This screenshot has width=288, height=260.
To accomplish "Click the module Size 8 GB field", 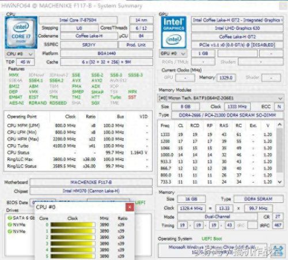I will [x=185, y=107].
